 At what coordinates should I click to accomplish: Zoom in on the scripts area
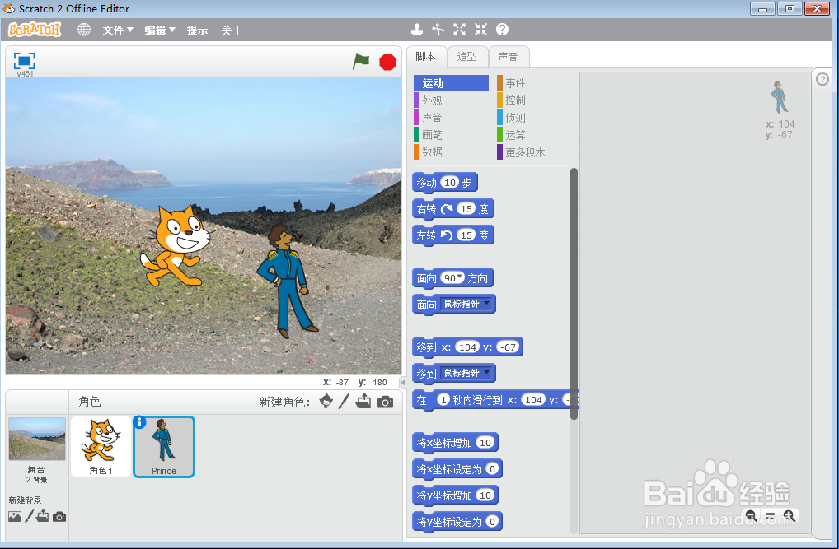click(x=789, y=515)
